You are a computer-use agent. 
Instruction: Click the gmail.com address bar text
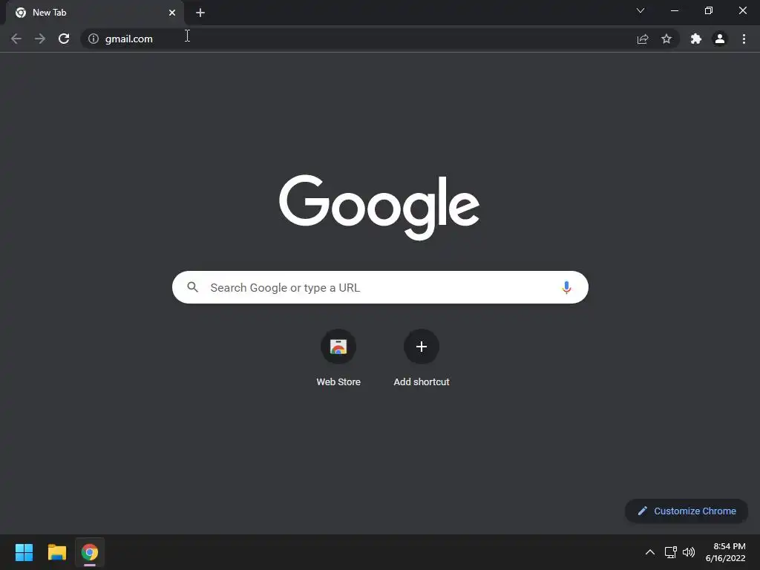129,39
